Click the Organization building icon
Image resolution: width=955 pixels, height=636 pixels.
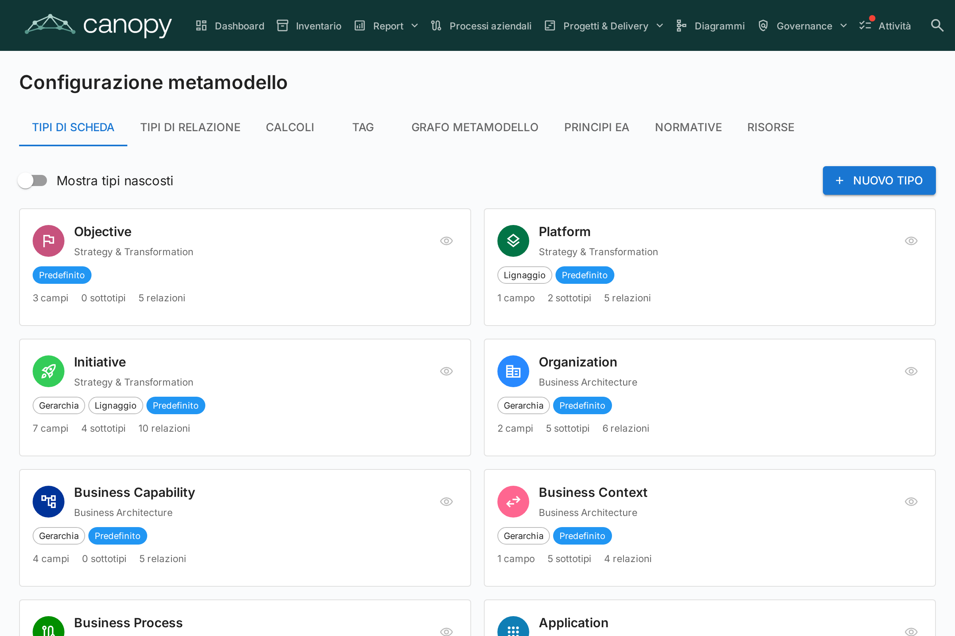coord(513,371)
